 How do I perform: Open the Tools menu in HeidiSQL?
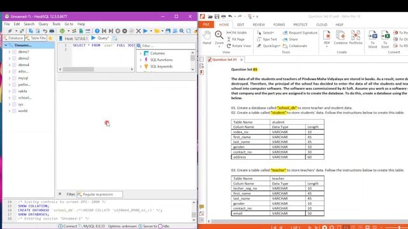coord(57,24)
